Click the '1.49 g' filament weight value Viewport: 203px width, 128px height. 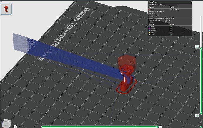tap(177, 9)
